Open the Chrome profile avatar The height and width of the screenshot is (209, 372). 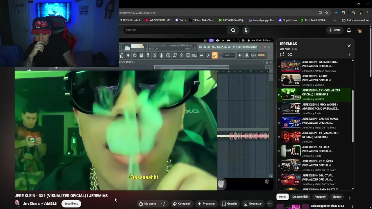pyautogui.click(x=361, y=13)
